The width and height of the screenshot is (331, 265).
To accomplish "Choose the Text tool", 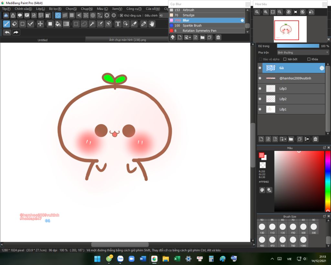I will [x=118, y=24].
